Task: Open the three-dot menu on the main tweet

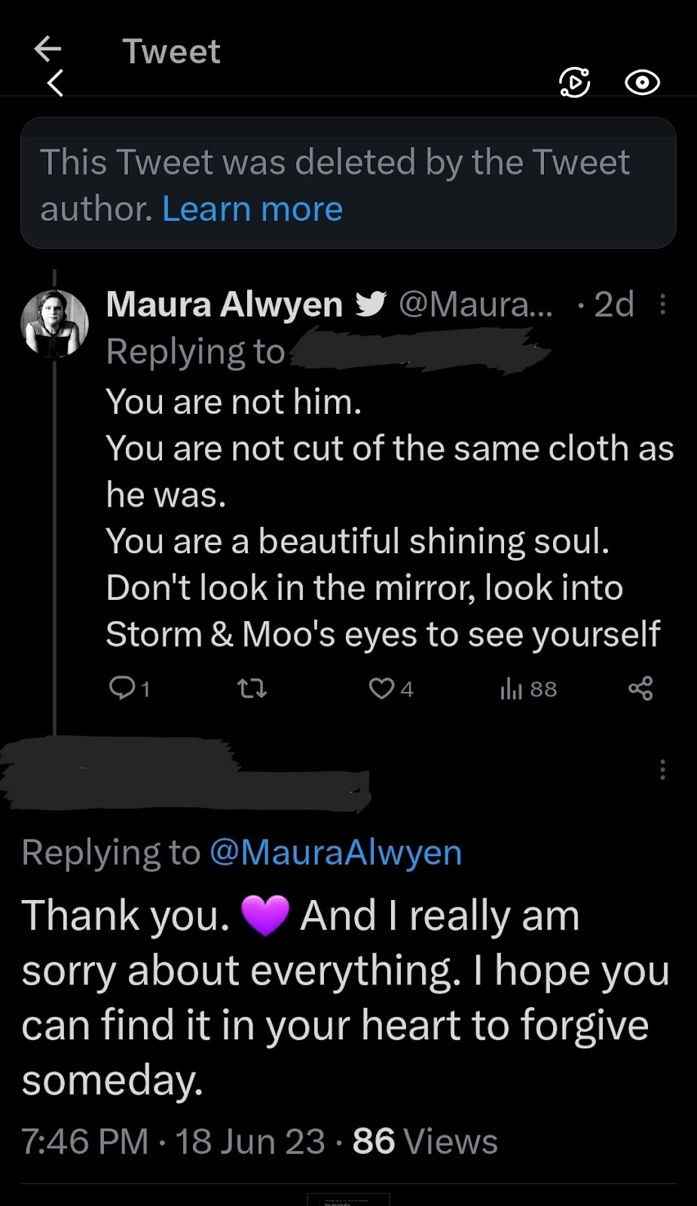Action: pos(662,770)
